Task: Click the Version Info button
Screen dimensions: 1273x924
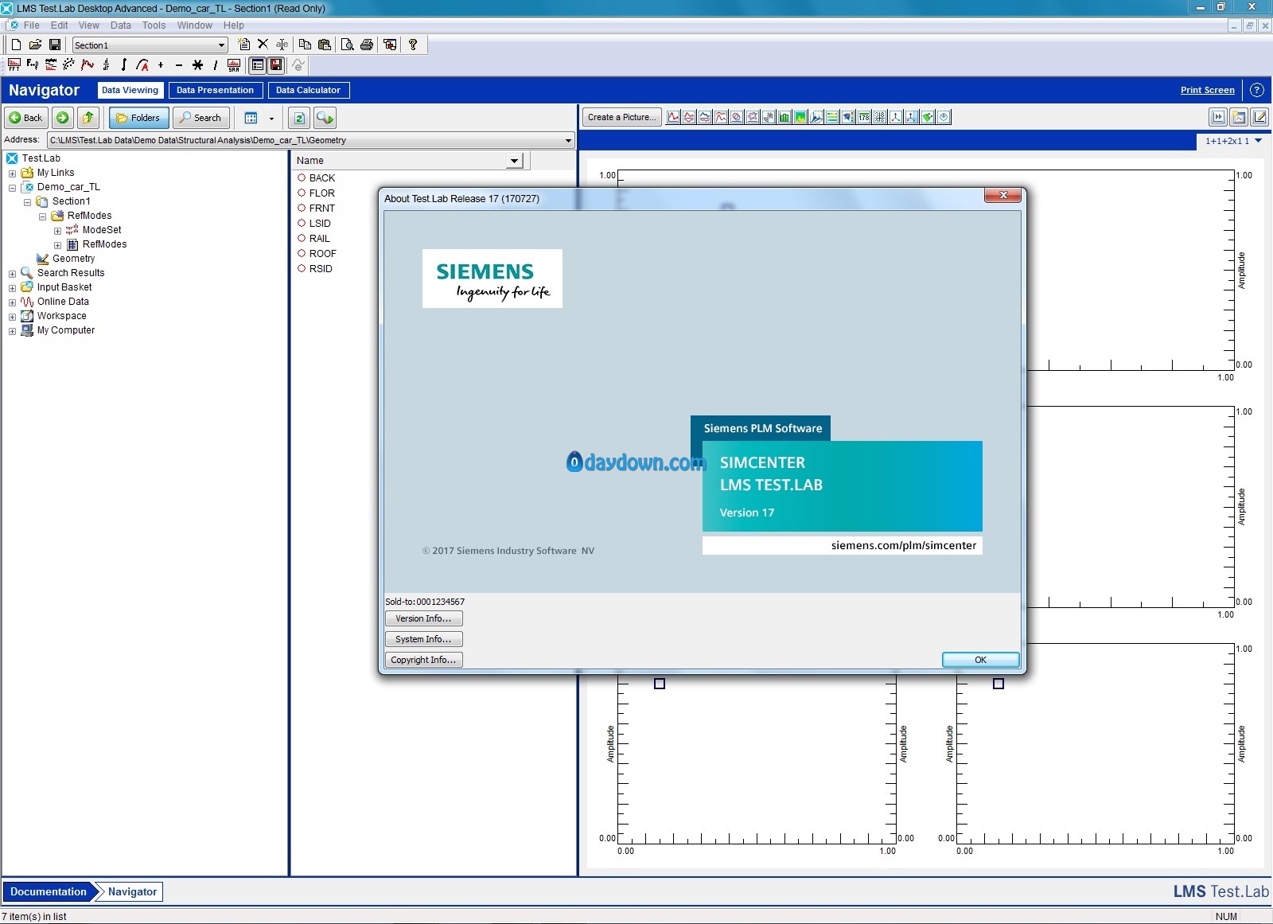Action: [x=423, y=618]
